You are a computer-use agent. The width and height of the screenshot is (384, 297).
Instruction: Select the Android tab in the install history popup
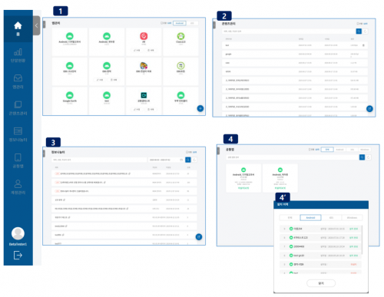(x=310, y=218)
